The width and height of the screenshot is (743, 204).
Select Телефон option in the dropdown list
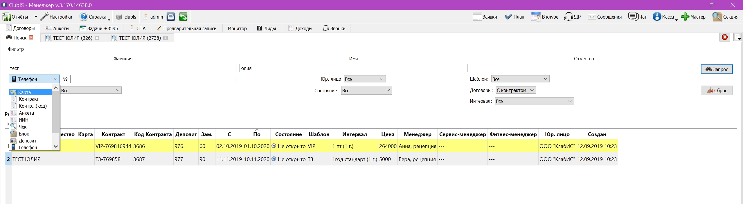click(x=31, y=147)
